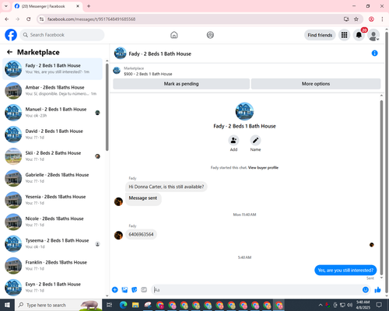Click the Add people icon
Screen dimensions: 389x311
[x=233, y=140]
